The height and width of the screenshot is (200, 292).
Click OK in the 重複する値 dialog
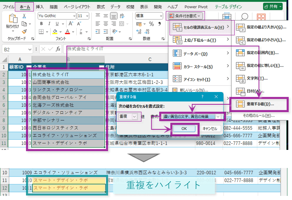(x=184, y=129)
